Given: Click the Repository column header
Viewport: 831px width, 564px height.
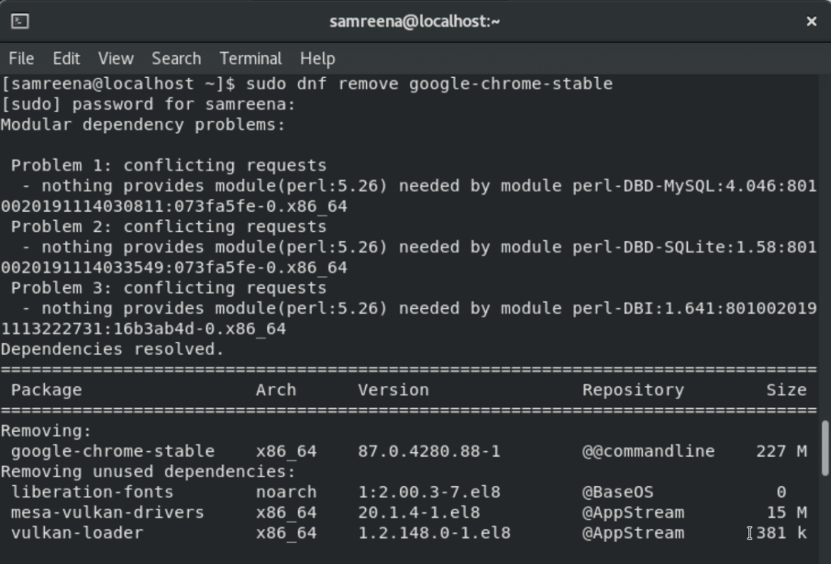Looking at the screenshot, I should pos(631,390).
